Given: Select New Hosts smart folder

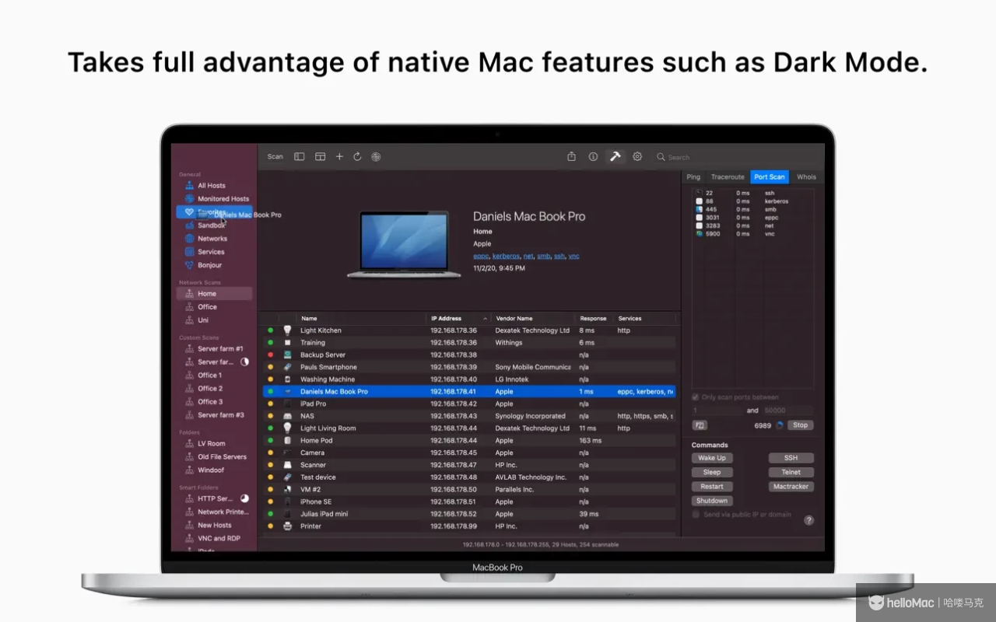Looking at the screenshot, I should [x=214, y=526].
